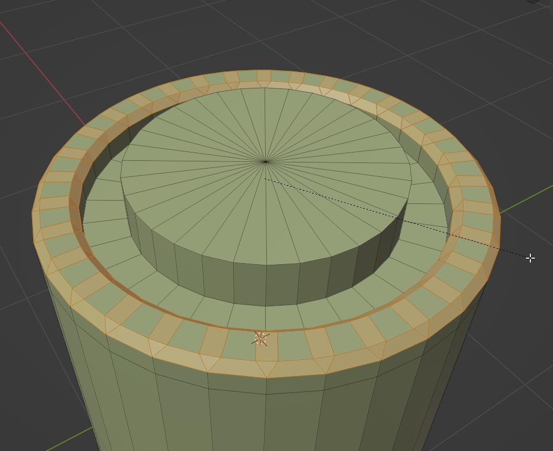Select the center vertex of the top cap fan

265,161
